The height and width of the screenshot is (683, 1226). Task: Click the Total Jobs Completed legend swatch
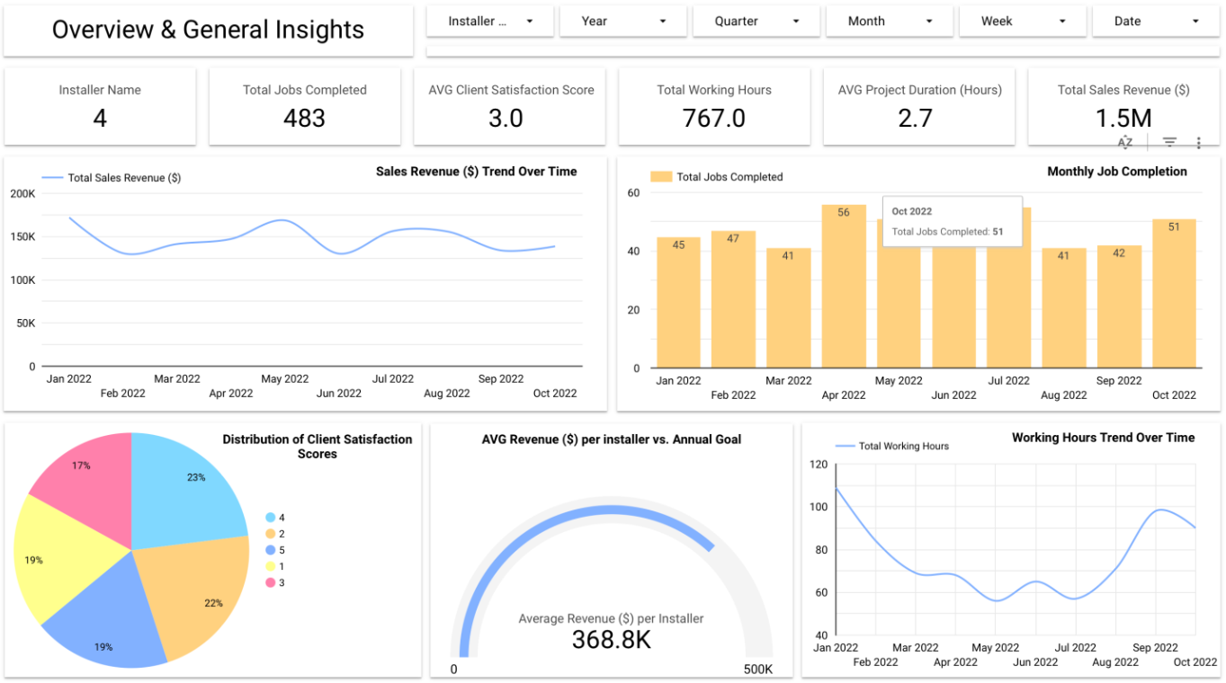[661, 177]
